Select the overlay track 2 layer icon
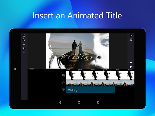155x116 pixels. click(64, 89)
